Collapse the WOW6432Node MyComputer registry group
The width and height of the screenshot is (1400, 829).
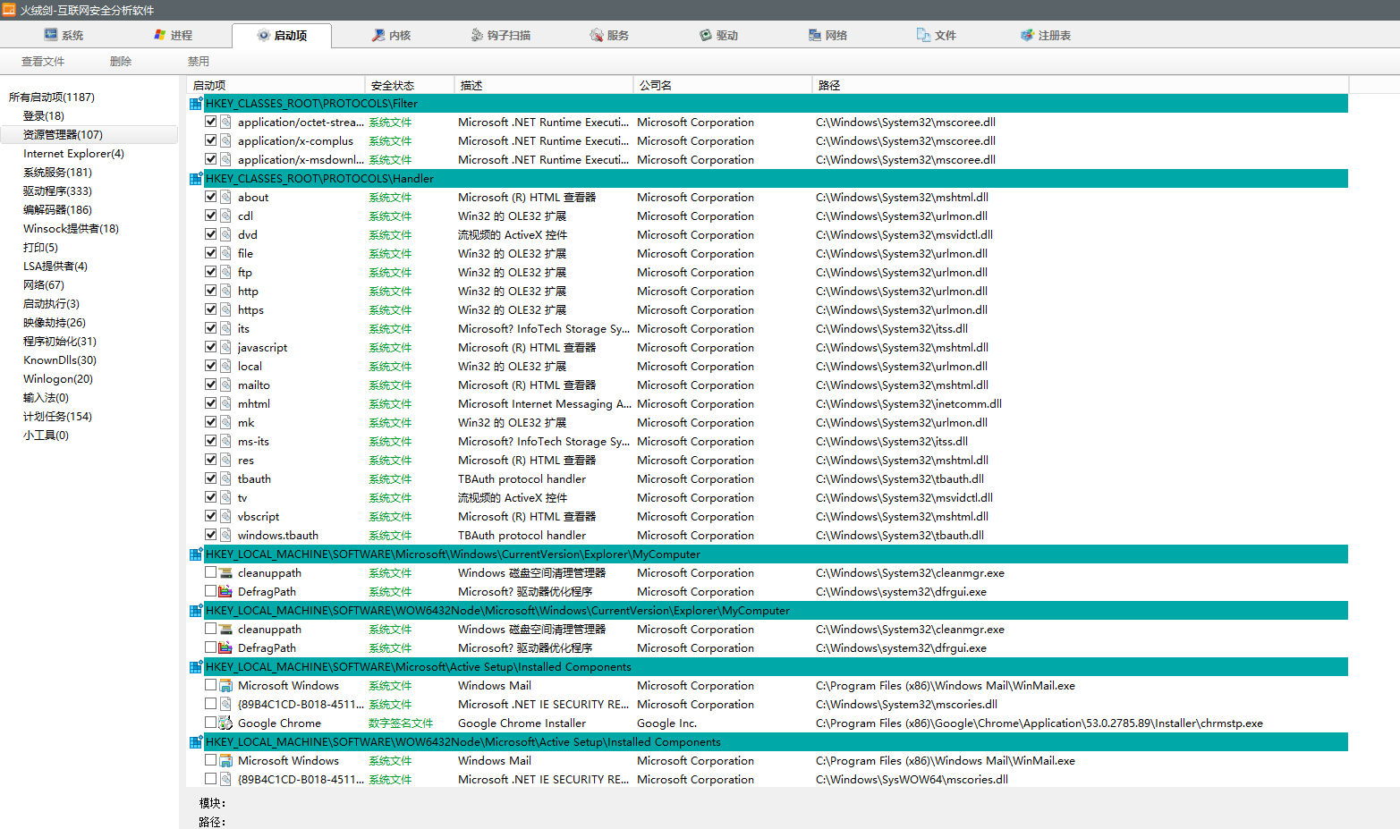pos(195,611)
